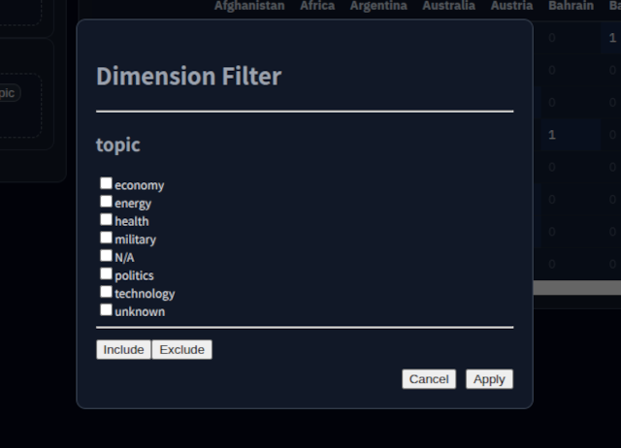Click the Afghanistan column header

[249, 6]
